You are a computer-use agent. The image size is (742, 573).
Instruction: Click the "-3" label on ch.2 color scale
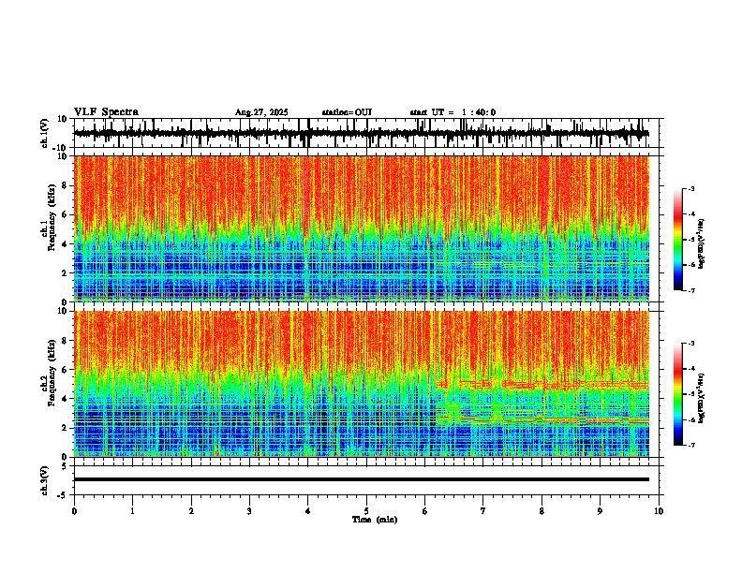(x=691, y=344)
